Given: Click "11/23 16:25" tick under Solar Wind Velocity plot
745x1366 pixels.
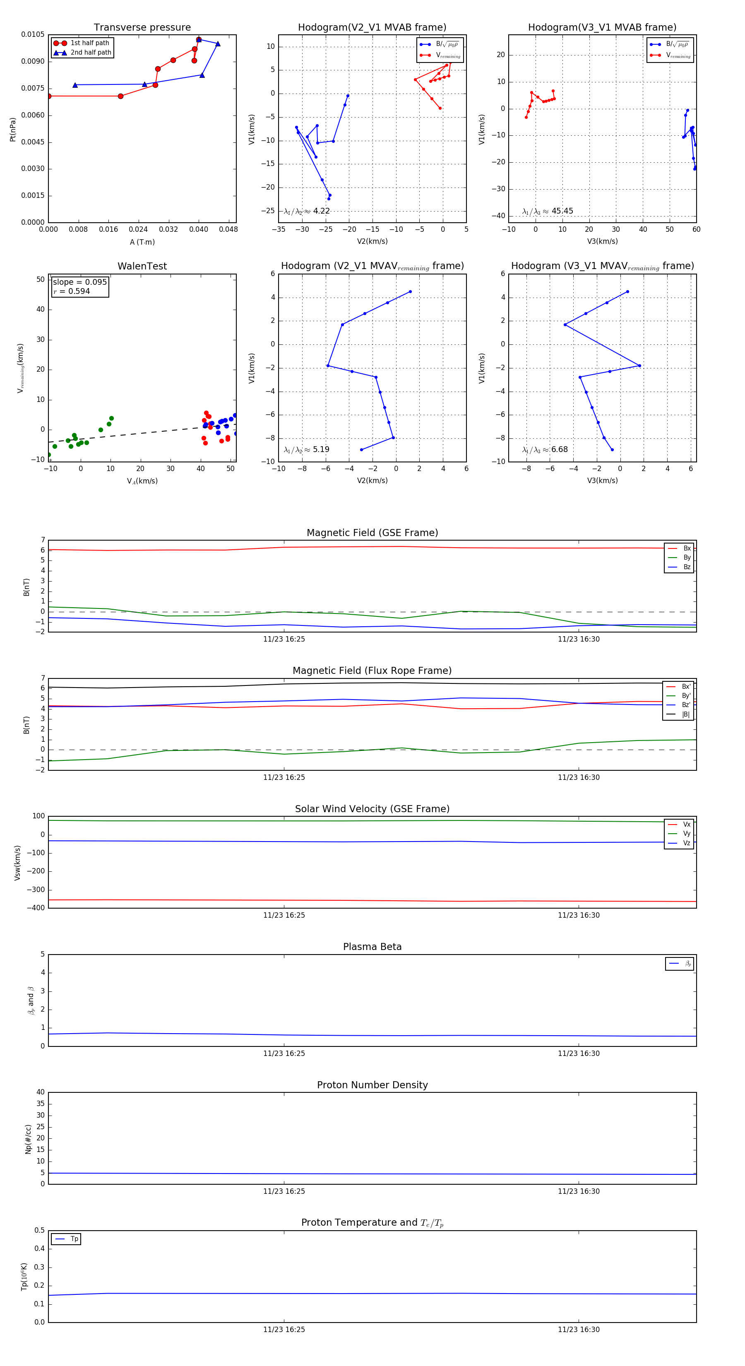Looking at the screenshot, I should [284, 915].
